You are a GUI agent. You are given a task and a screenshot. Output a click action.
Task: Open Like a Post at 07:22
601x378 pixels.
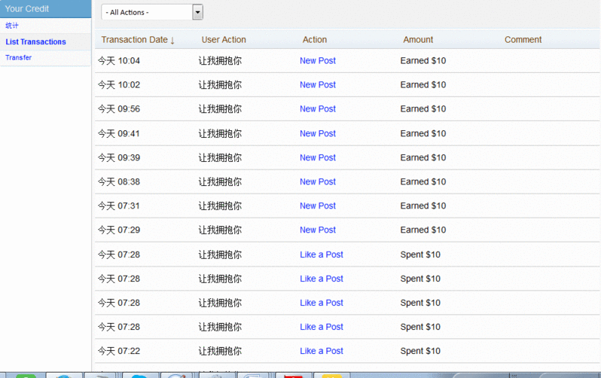pos(322,351)
